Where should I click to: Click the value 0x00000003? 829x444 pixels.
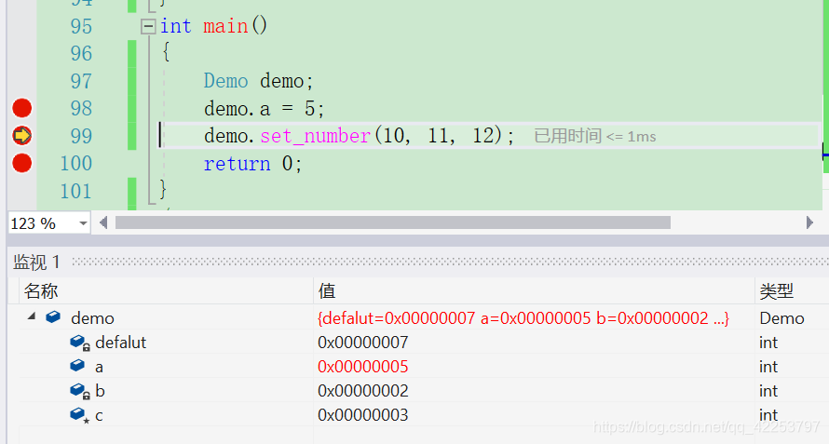point(363,415)
